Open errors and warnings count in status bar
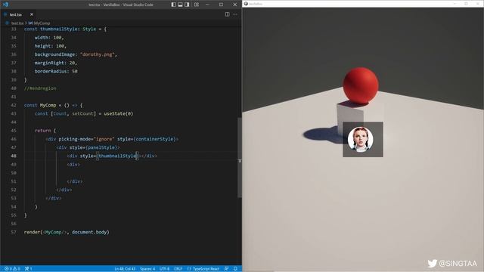The height and width of the screenshot is (272, 484). click(12, 269)
